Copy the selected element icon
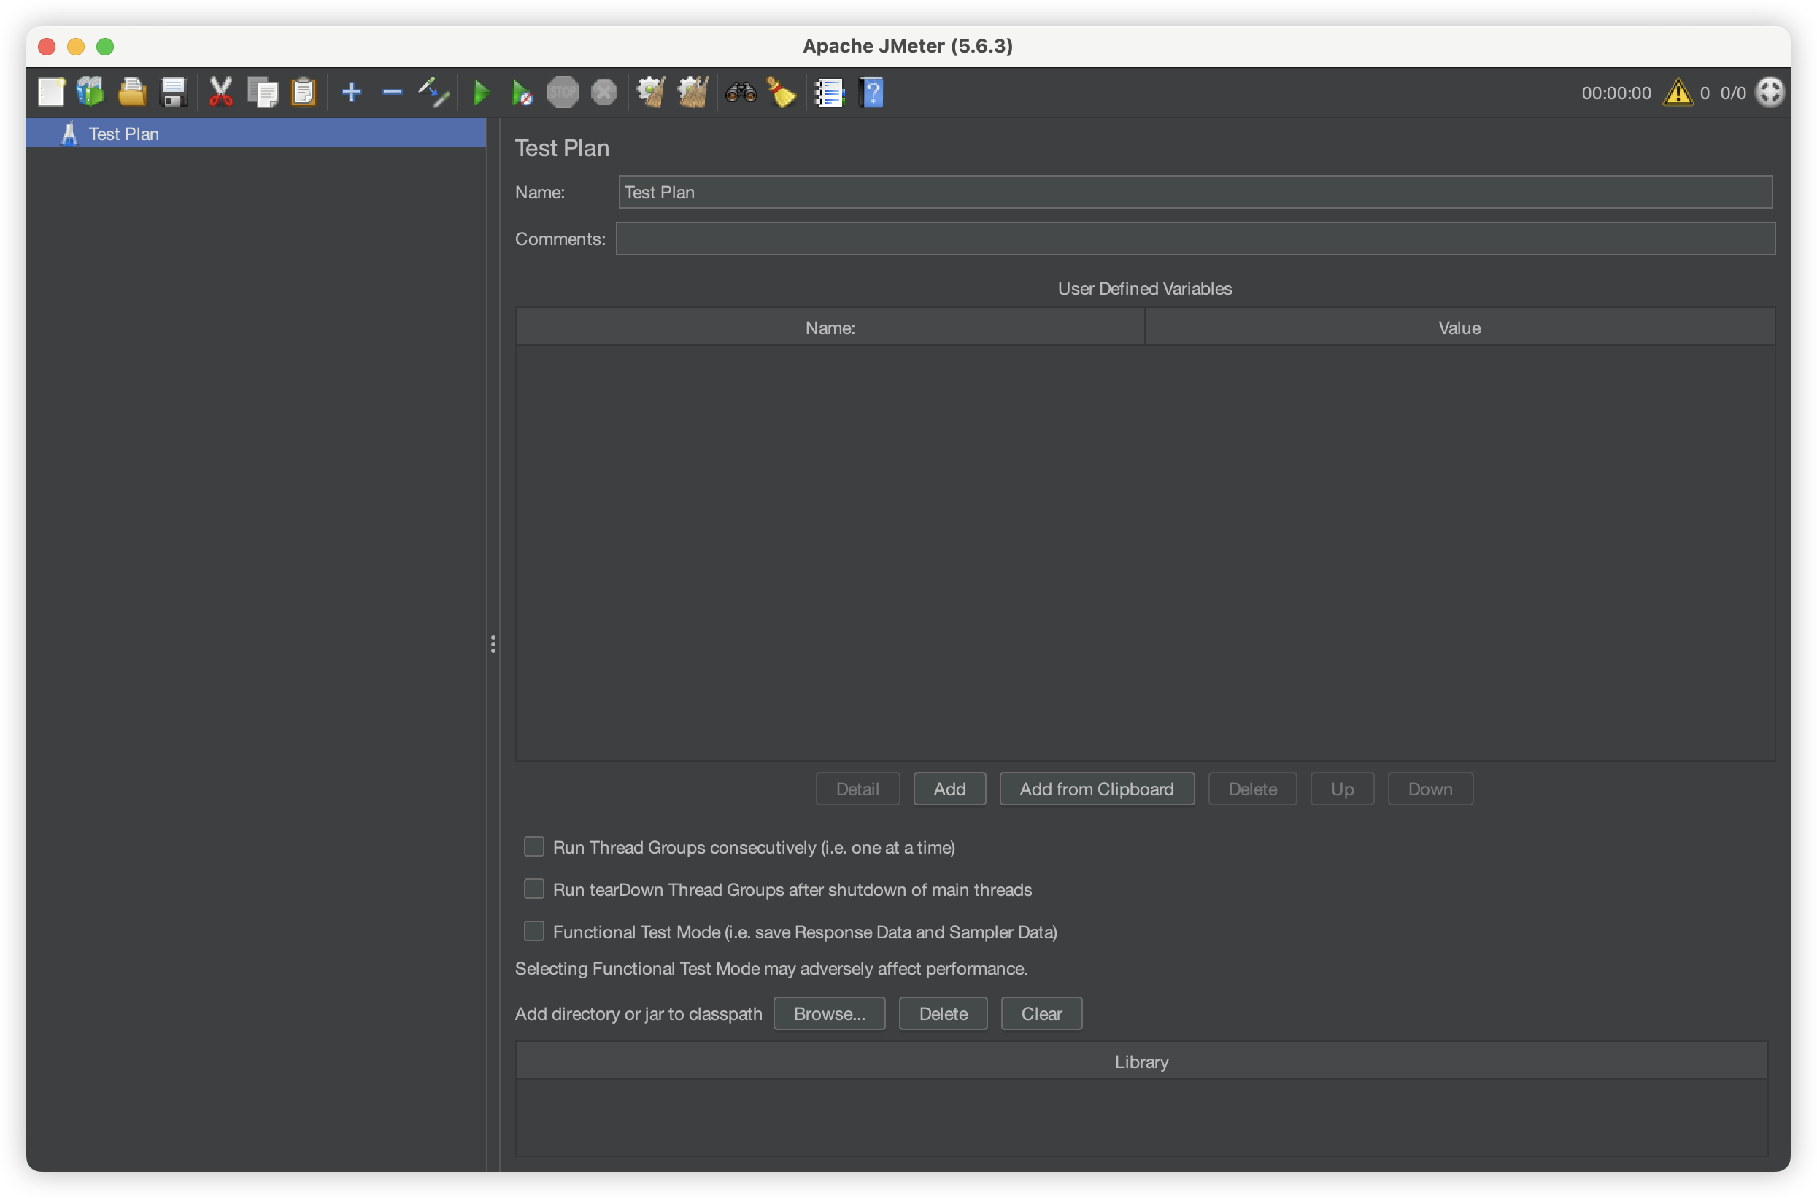Screen dimensions: 1817x1198 pos(262,93)
